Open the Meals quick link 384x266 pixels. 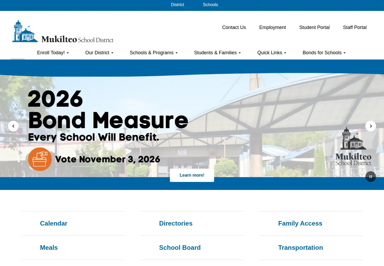pos(49,248)
